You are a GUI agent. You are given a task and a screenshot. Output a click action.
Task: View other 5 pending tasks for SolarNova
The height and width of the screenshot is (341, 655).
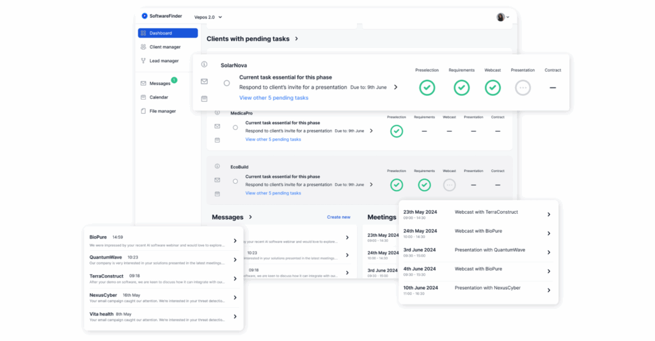click(273, 98)
